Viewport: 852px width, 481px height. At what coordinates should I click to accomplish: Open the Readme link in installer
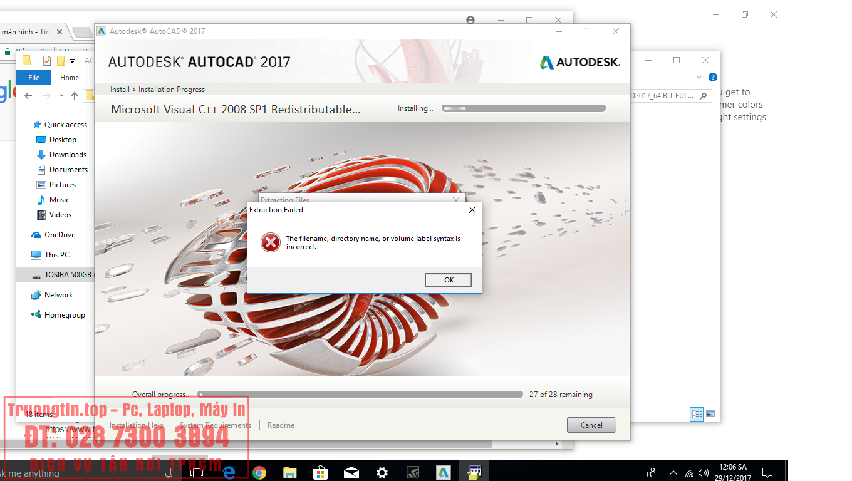281,425
